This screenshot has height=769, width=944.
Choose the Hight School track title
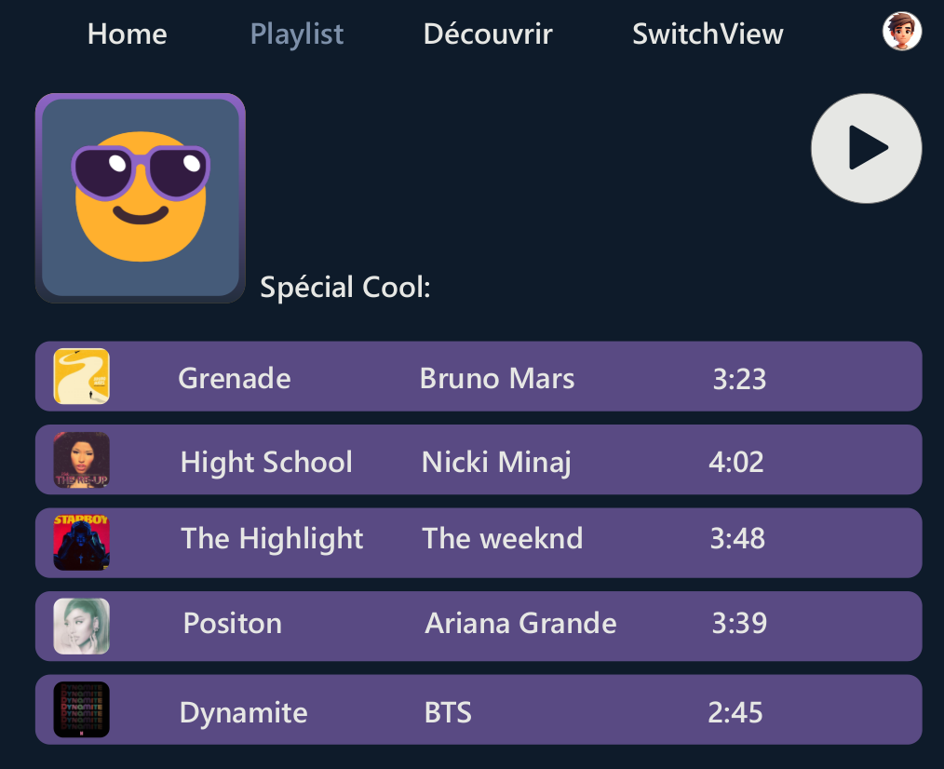(266, 463)
